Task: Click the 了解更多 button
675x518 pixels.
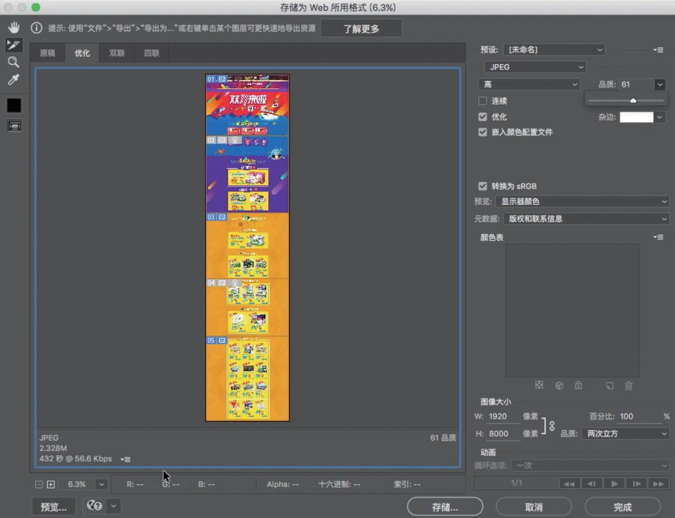Action: click(361, 29)
